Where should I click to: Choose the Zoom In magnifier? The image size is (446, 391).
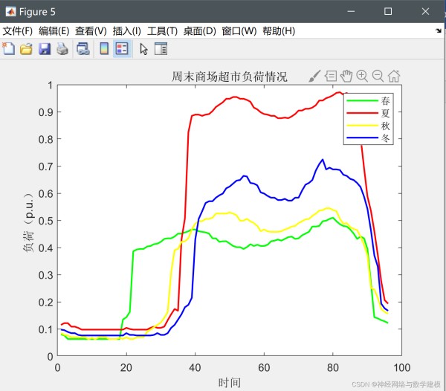point(362,77)
